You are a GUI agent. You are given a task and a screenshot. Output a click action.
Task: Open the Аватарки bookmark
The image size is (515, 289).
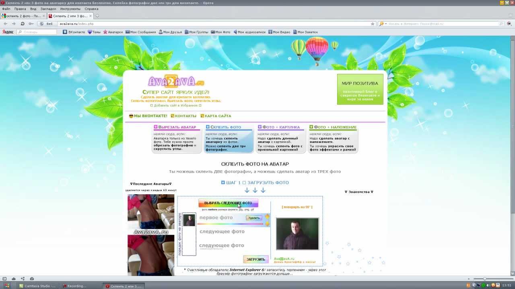point(113,32)
